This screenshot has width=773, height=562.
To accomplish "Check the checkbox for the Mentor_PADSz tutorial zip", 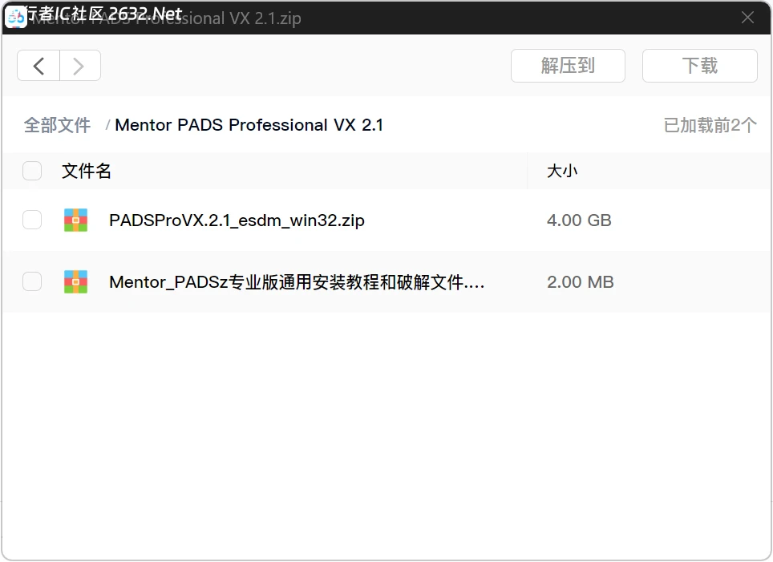I will pos(32,281).
